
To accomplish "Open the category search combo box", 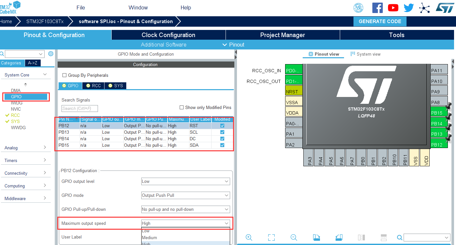I will pyautogui.click(x=24, y=54).
